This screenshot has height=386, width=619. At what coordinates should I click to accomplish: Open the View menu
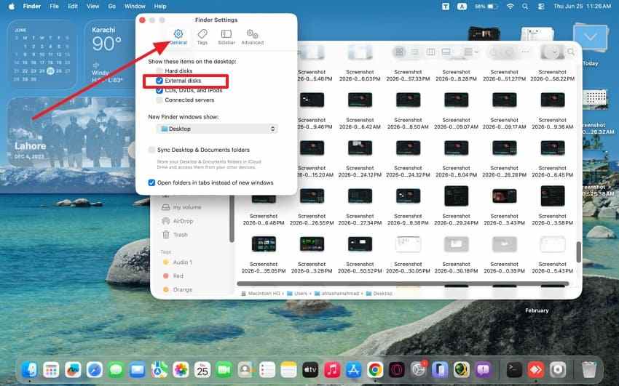tap(92, 7)
